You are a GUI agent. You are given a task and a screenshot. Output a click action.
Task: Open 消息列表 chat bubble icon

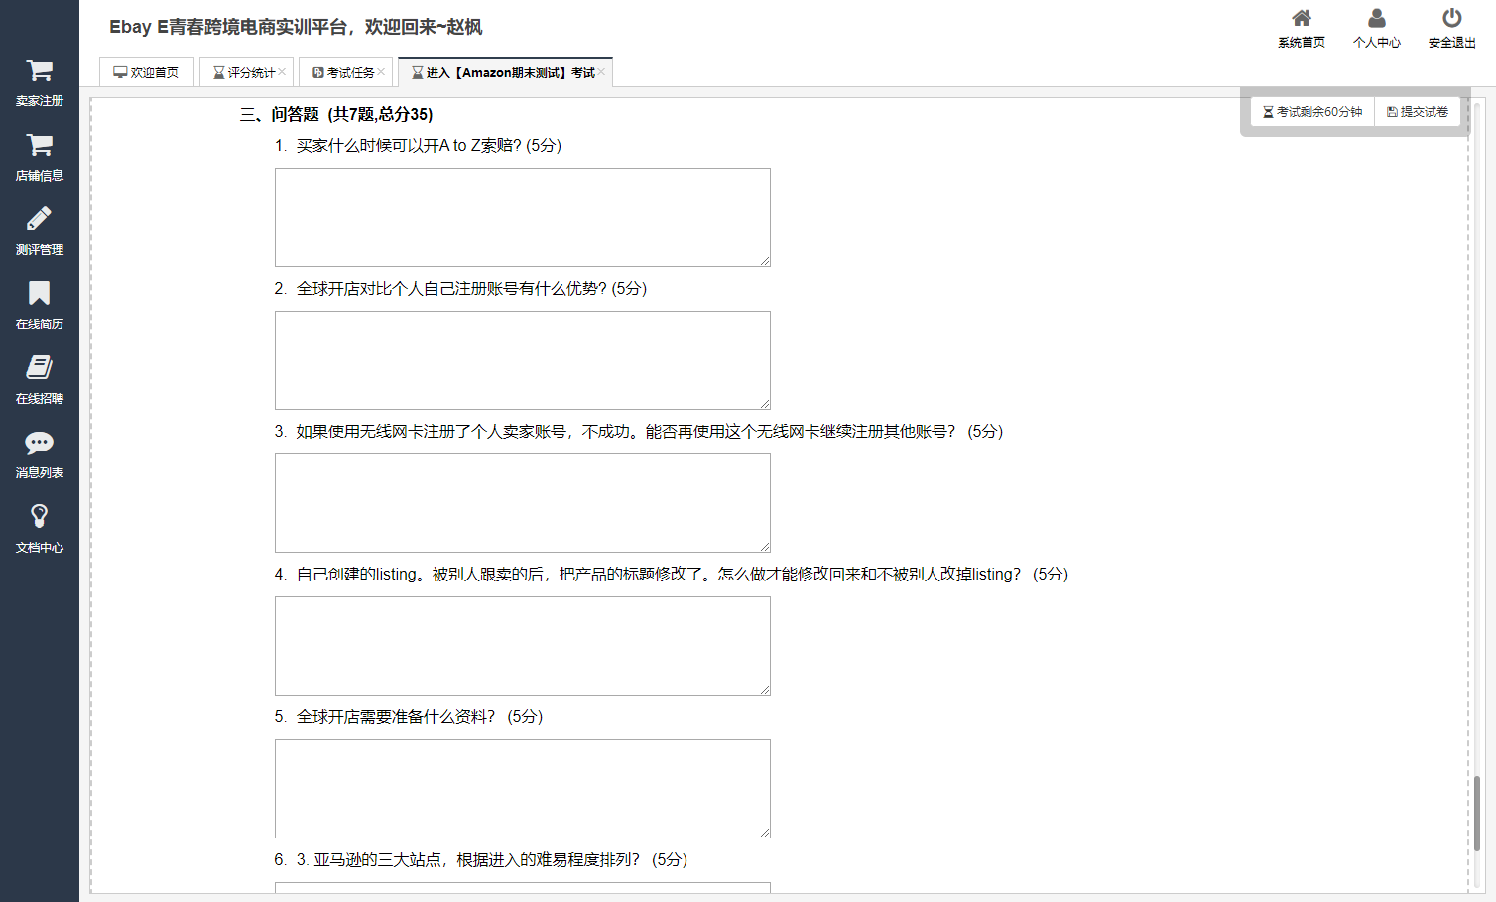coord(40,443)
